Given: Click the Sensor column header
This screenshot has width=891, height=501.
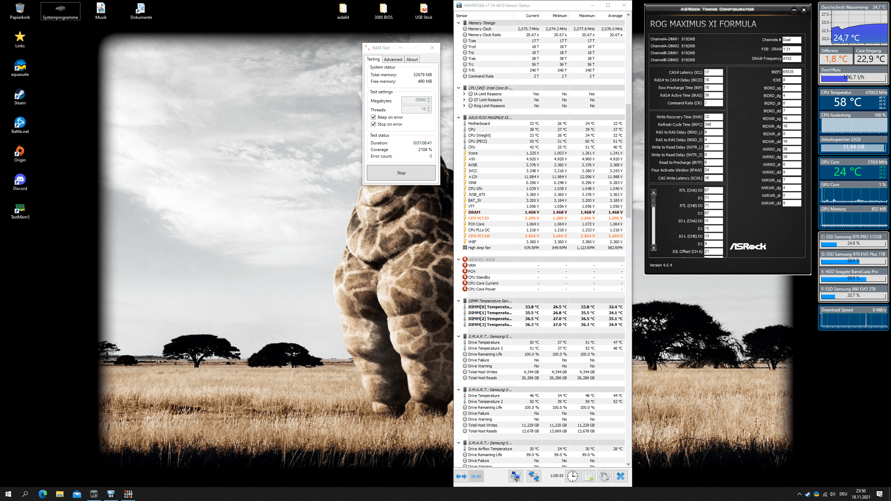Looking at the screenshot, I should click(x=484, y=16).
